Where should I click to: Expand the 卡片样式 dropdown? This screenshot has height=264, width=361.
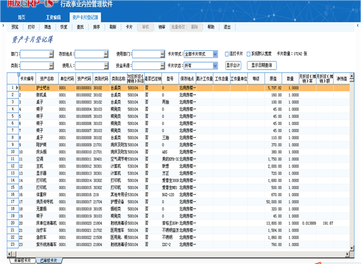(215, 54)
